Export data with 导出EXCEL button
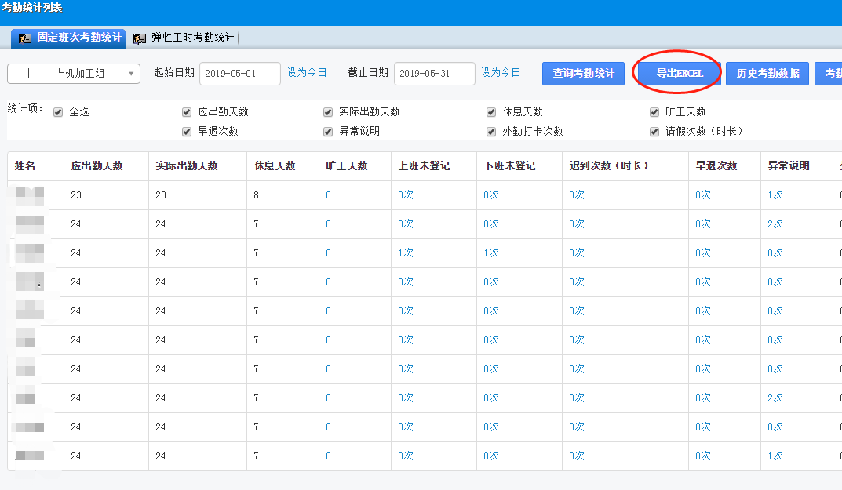 [x=679, y=73]
